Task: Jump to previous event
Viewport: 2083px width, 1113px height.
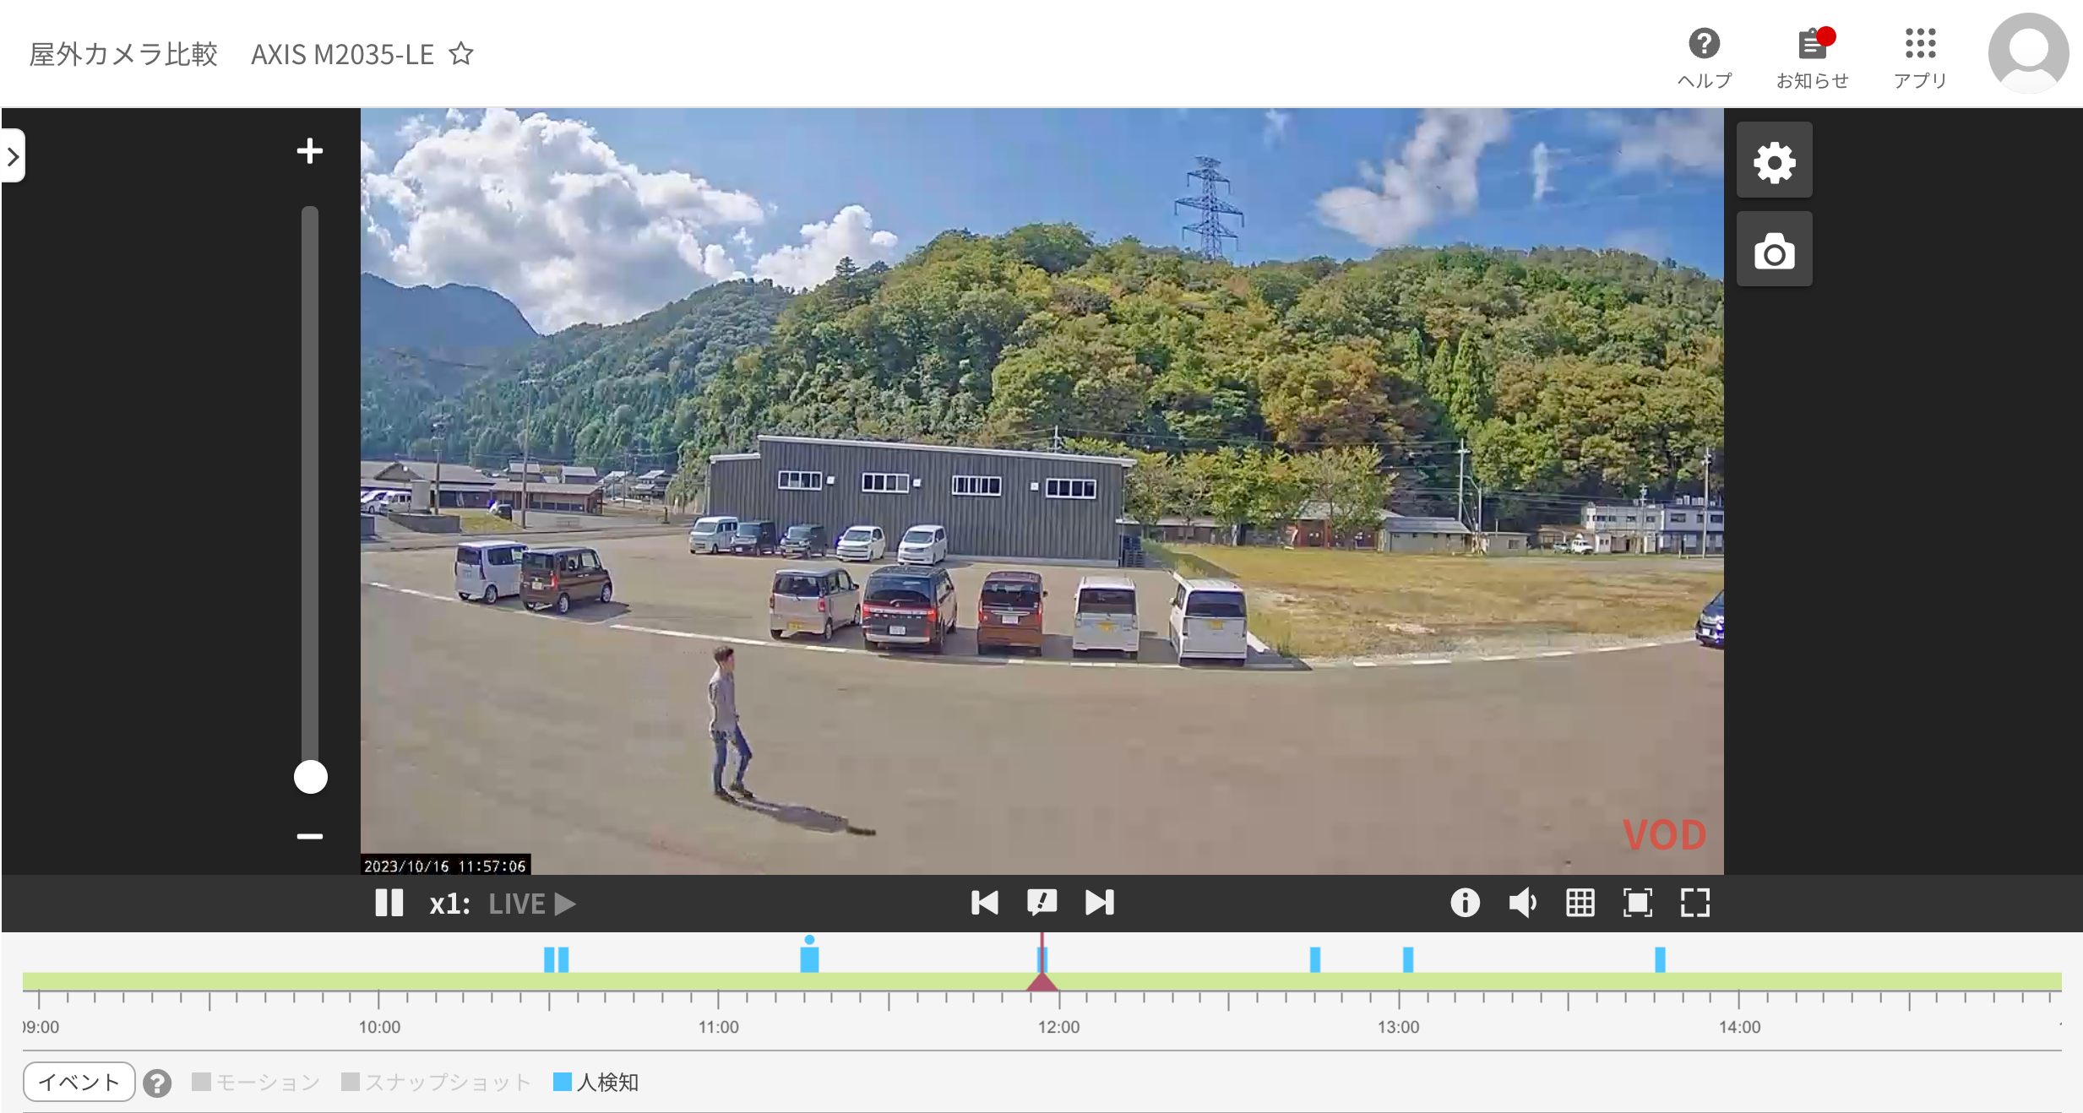Action: click(x=984, y=903)
